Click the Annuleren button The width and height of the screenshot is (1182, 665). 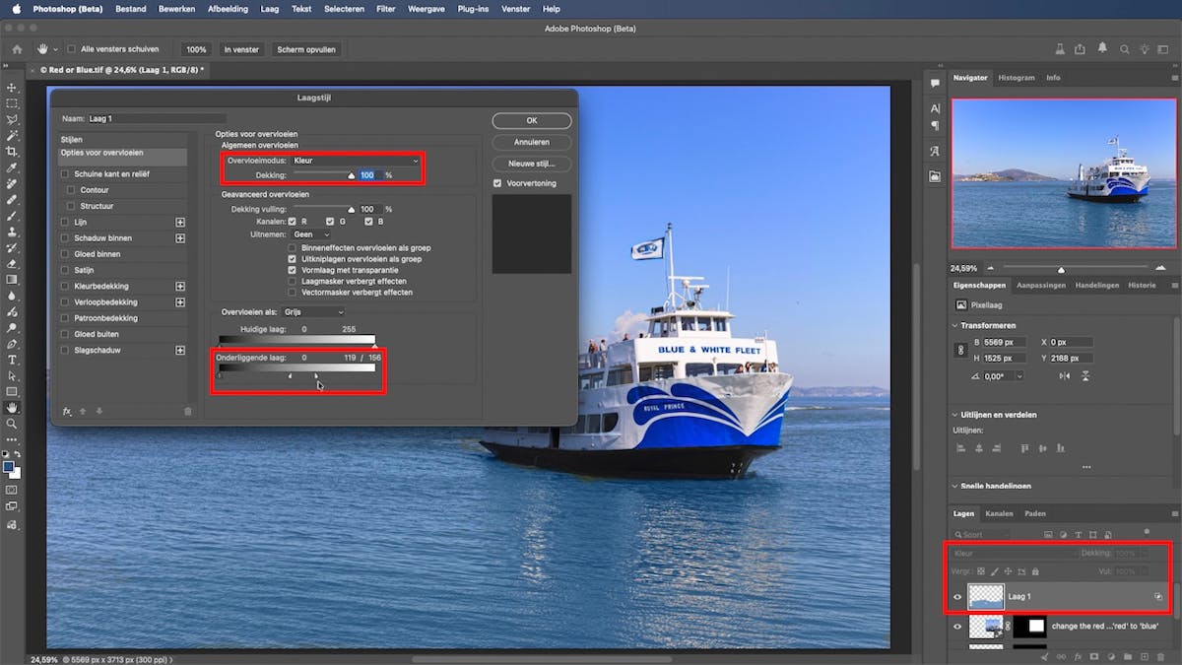tap(532, 142)
